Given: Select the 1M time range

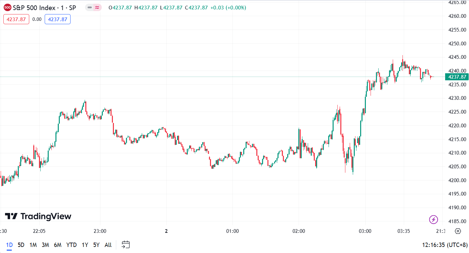Looking at the screenshot, I should 33,245.
